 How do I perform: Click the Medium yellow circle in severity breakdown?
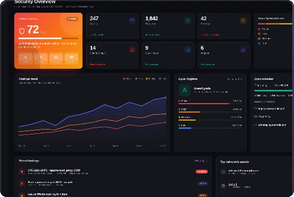click(x=259, y=38)
